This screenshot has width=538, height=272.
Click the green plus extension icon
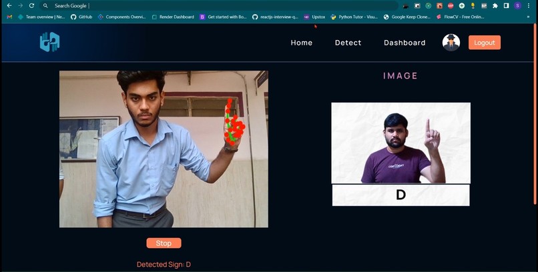[x=462, y=5]
